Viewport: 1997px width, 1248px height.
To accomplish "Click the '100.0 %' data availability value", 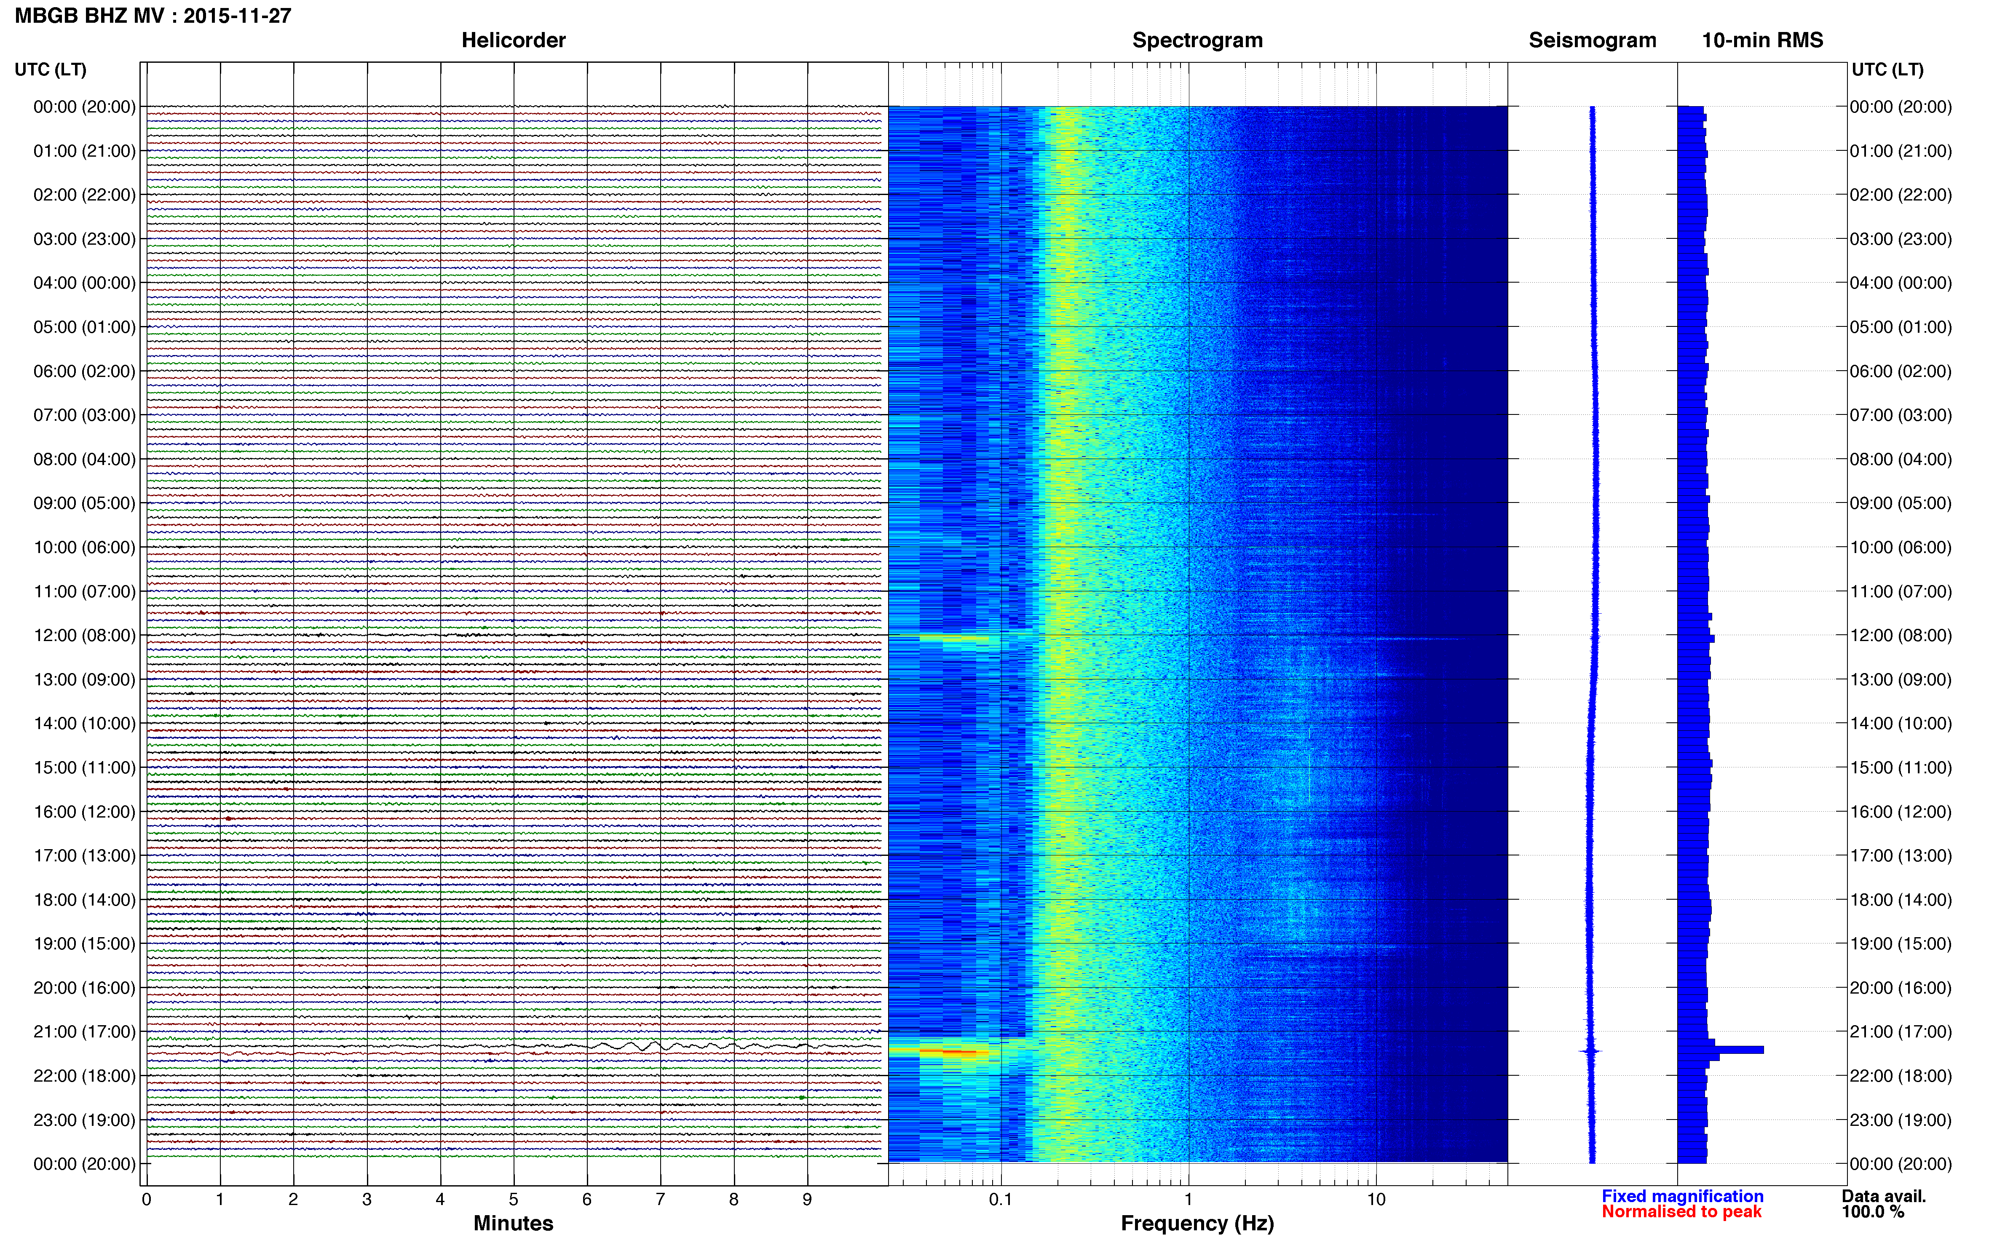I will coord(1872,1213).
